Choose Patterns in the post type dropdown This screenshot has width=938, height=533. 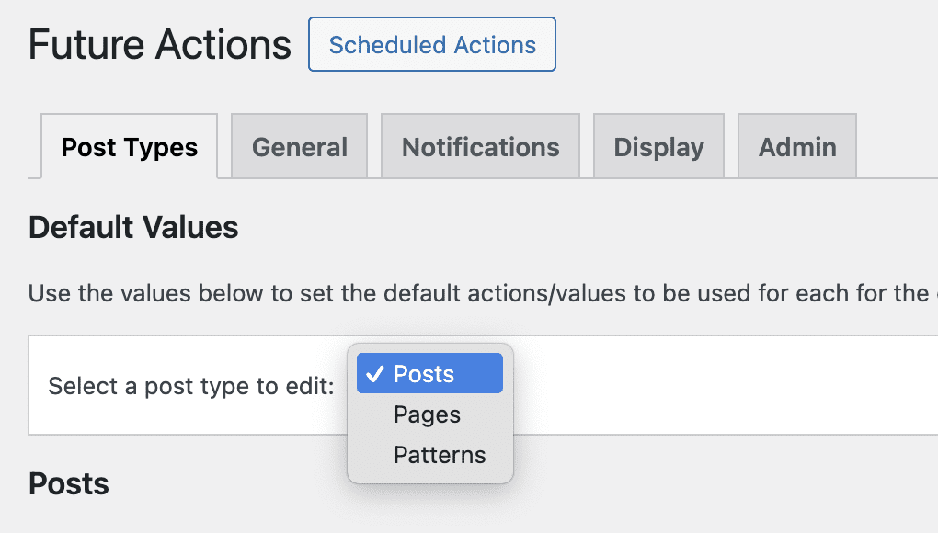[439, 455]
